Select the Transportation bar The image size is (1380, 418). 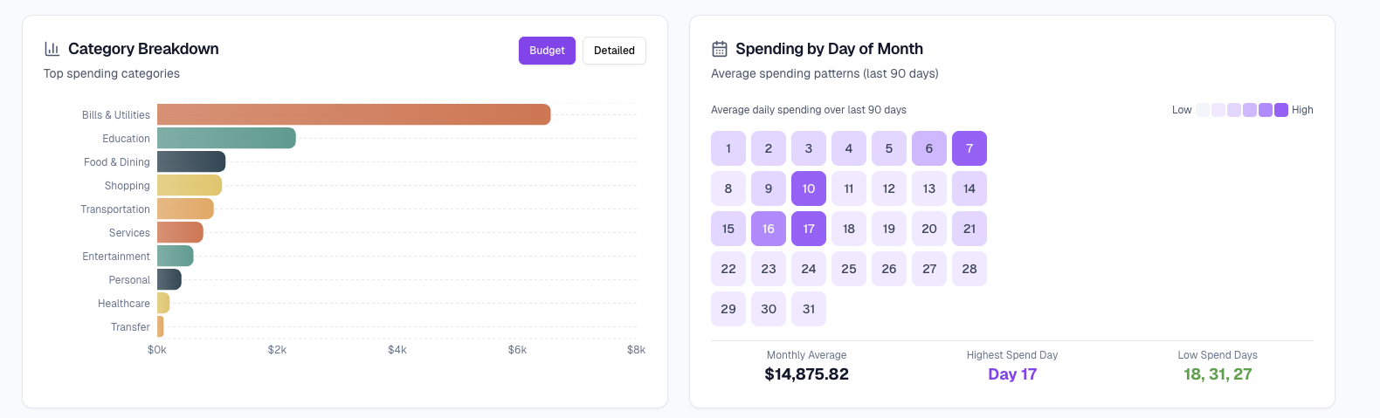(x=185, y=209)
